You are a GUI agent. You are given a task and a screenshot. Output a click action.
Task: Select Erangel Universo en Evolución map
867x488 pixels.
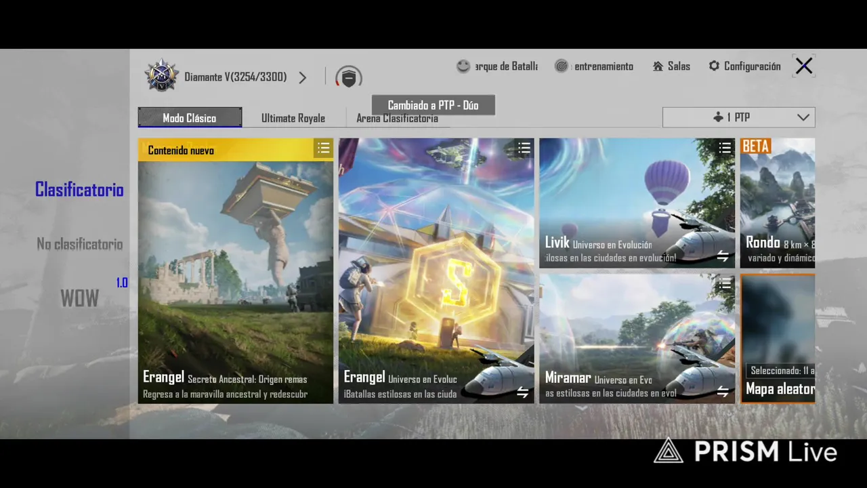click(436, 271)
